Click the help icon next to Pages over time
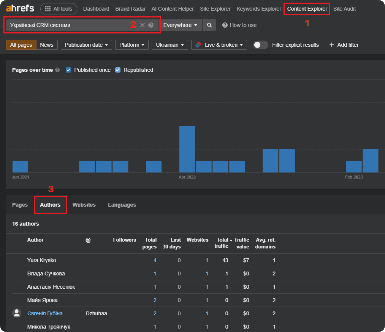The image size is (385, 332). [x=57, y=70]
